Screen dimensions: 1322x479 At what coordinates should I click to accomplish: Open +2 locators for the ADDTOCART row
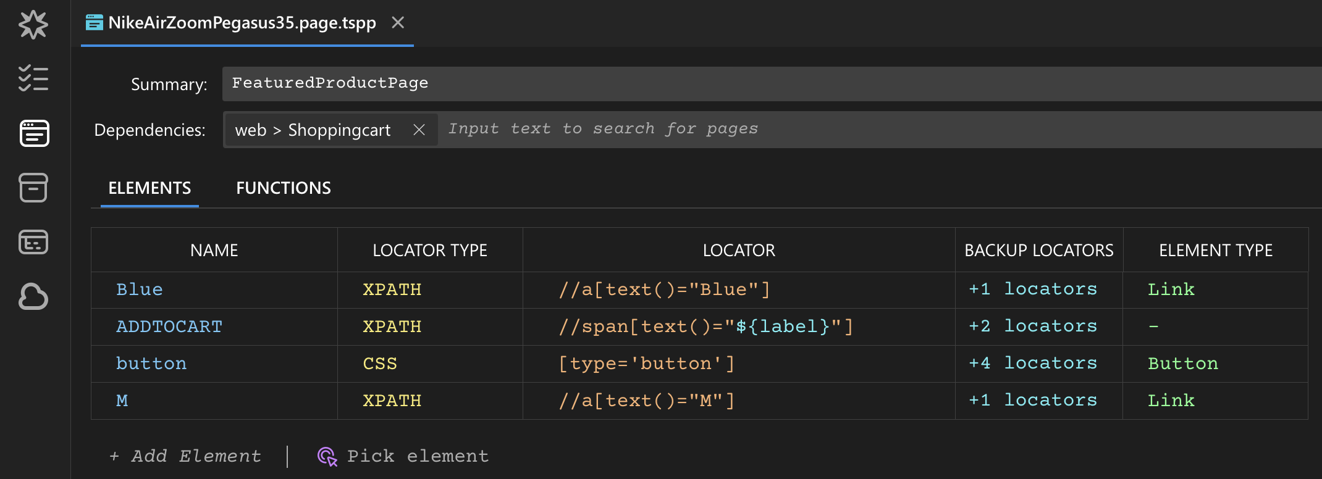1033,326
